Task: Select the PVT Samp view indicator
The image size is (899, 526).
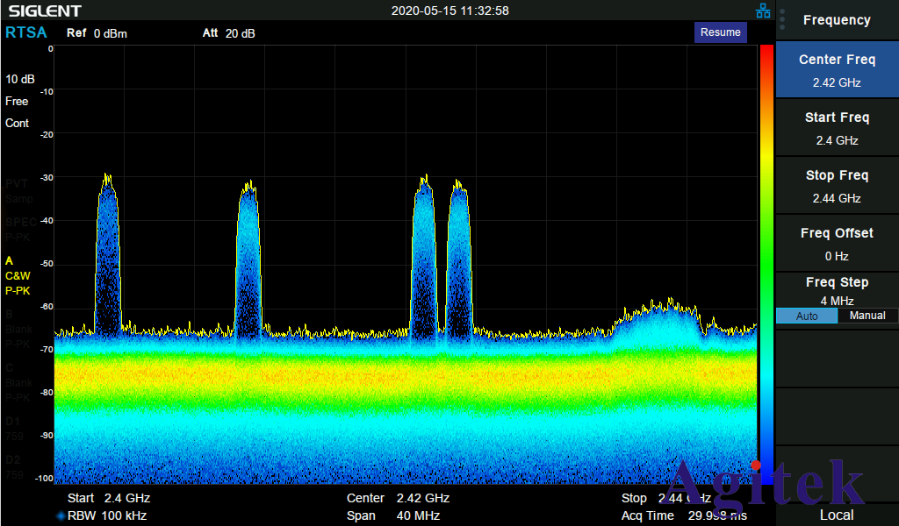Action: (18, 191)
